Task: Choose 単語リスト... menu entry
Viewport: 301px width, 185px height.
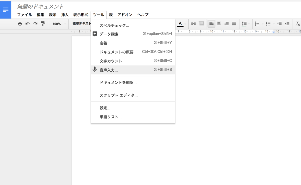Action: pyautogui.click(x=133, y=117)
